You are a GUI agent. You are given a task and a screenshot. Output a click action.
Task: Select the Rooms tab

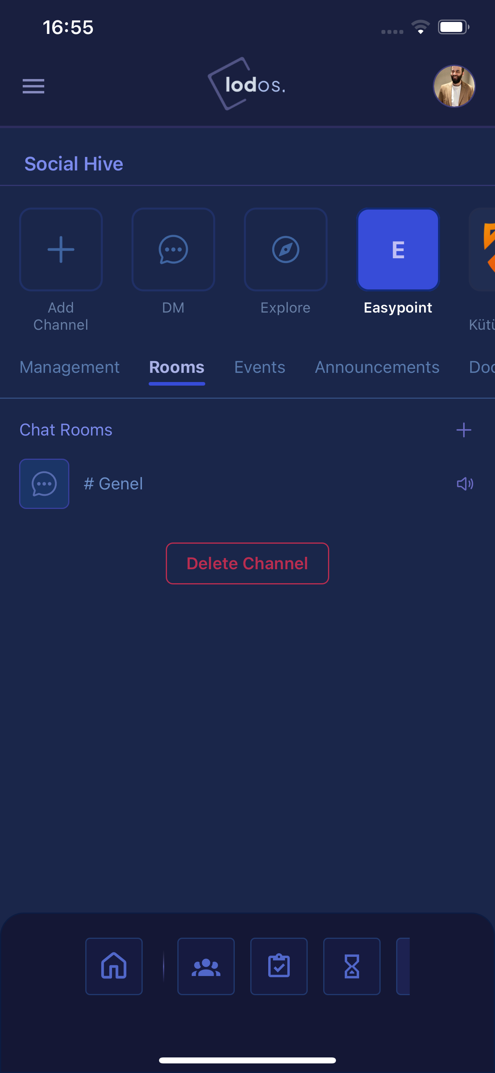click(x=177, y=367)
